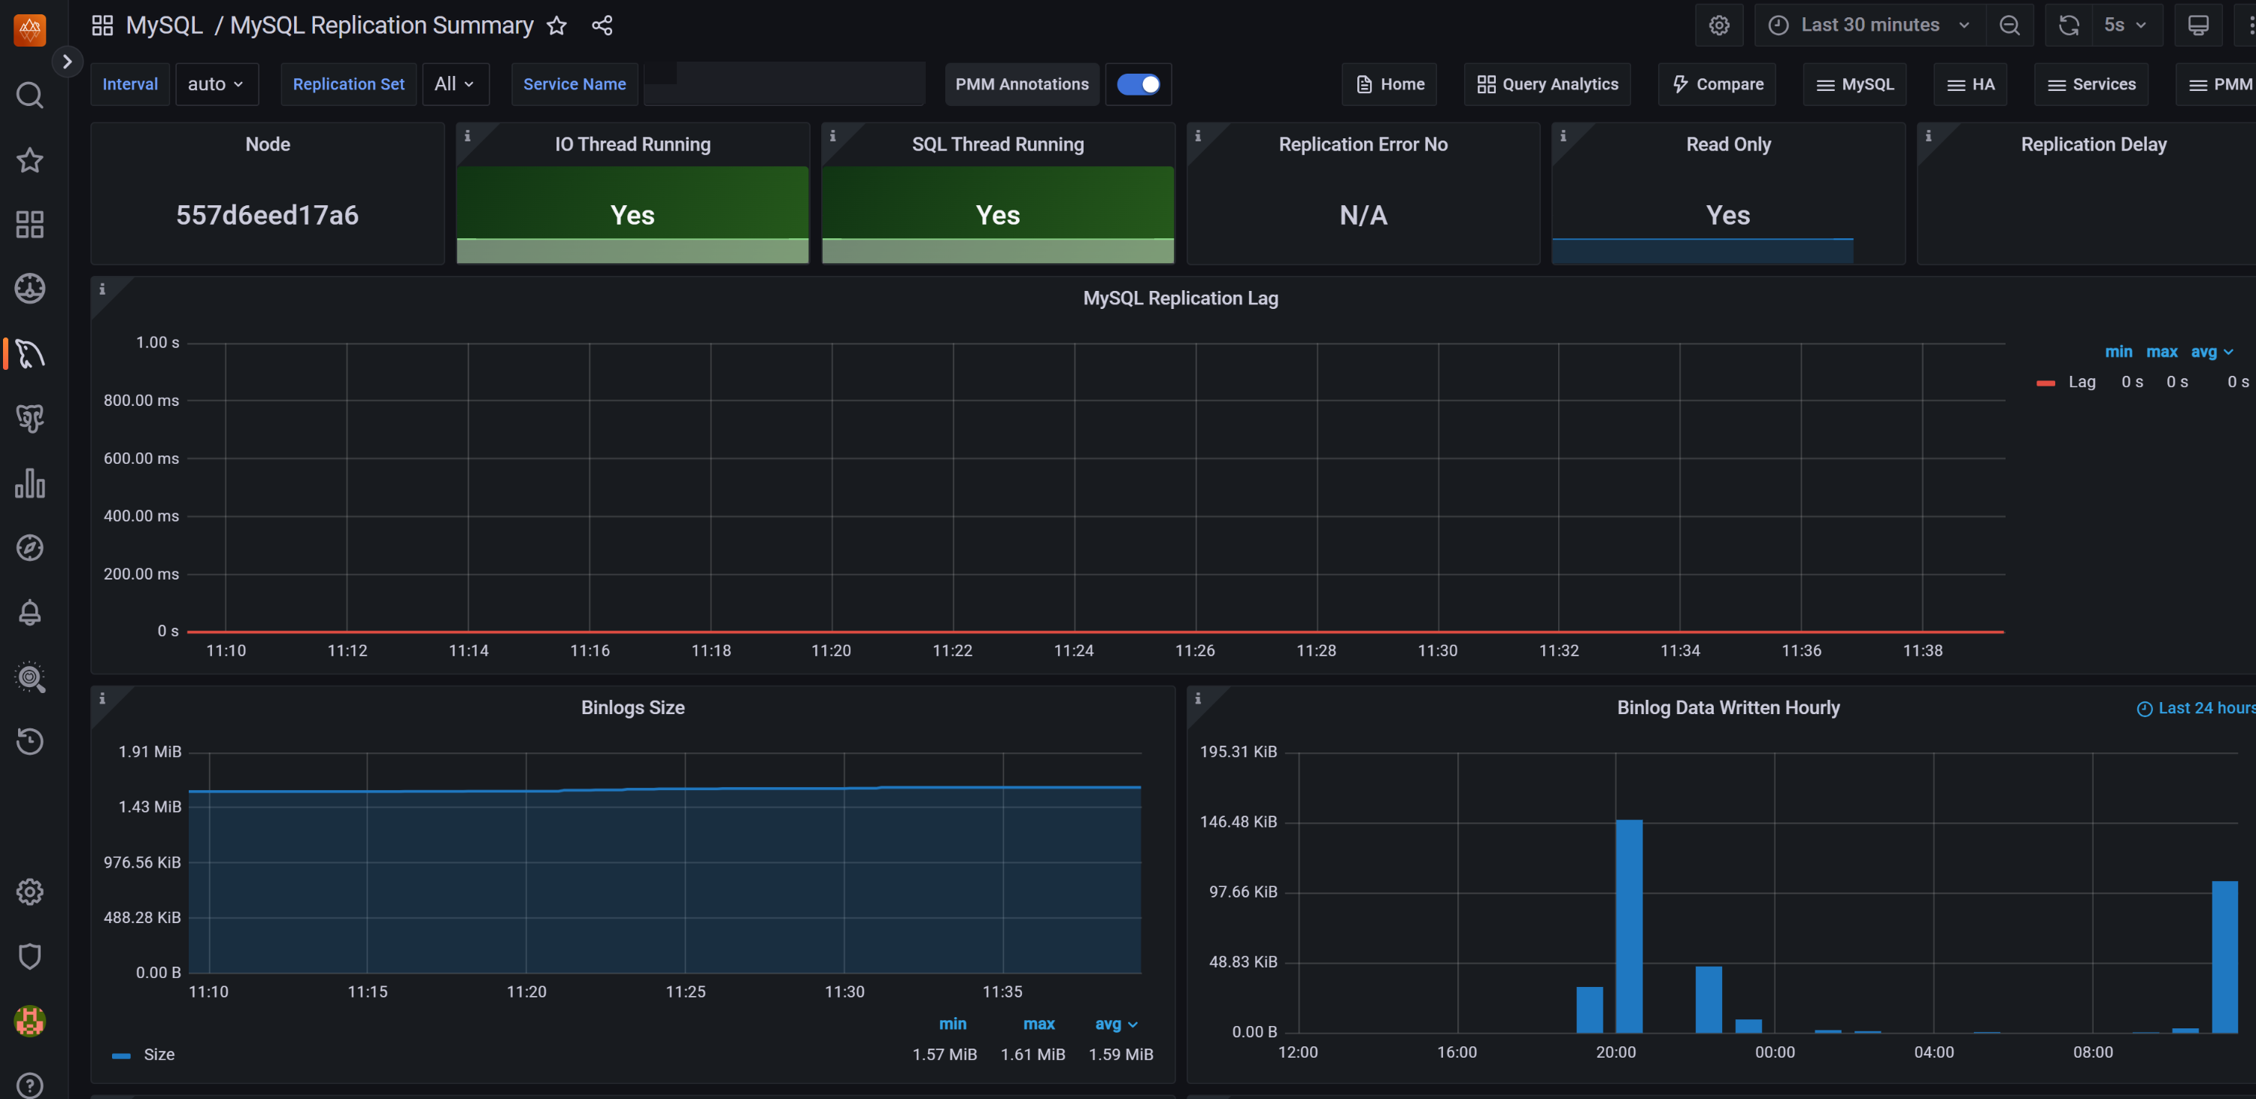Screen dimensions: 2256x1099
Task: Toggle the PMM Annotations switch
Action: pos(1138,84)
